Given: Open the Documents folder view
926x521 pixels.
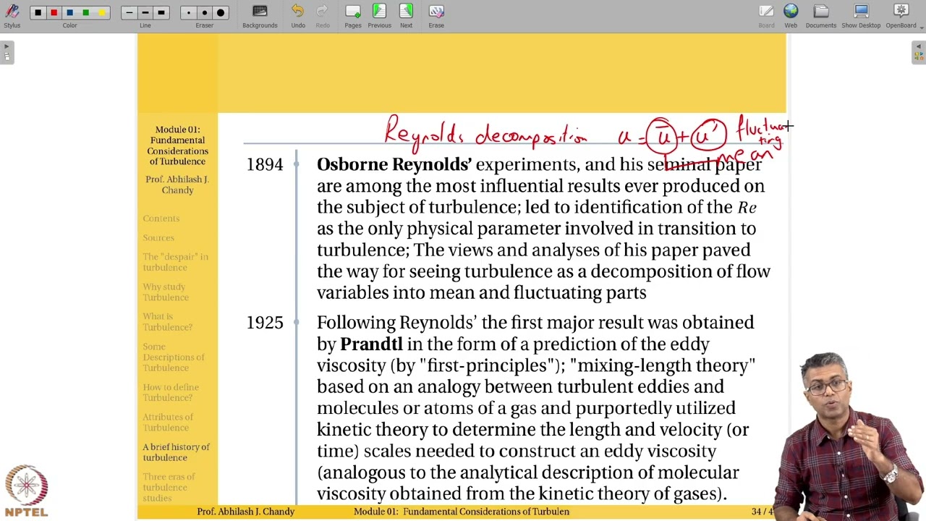Looking at the screenshot, I should coord(820,15).
